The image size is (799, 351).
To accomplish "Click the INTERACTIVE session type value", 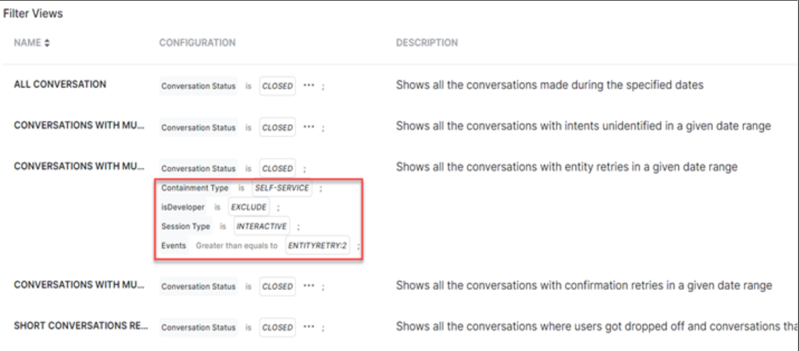I will click(261, 226).
